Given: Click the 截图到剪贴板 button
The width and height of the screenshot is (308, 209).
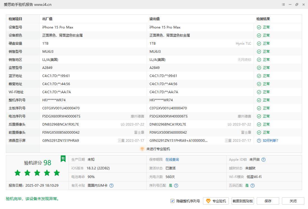Looking at the screenshot, I should click(x=242, y=201).
